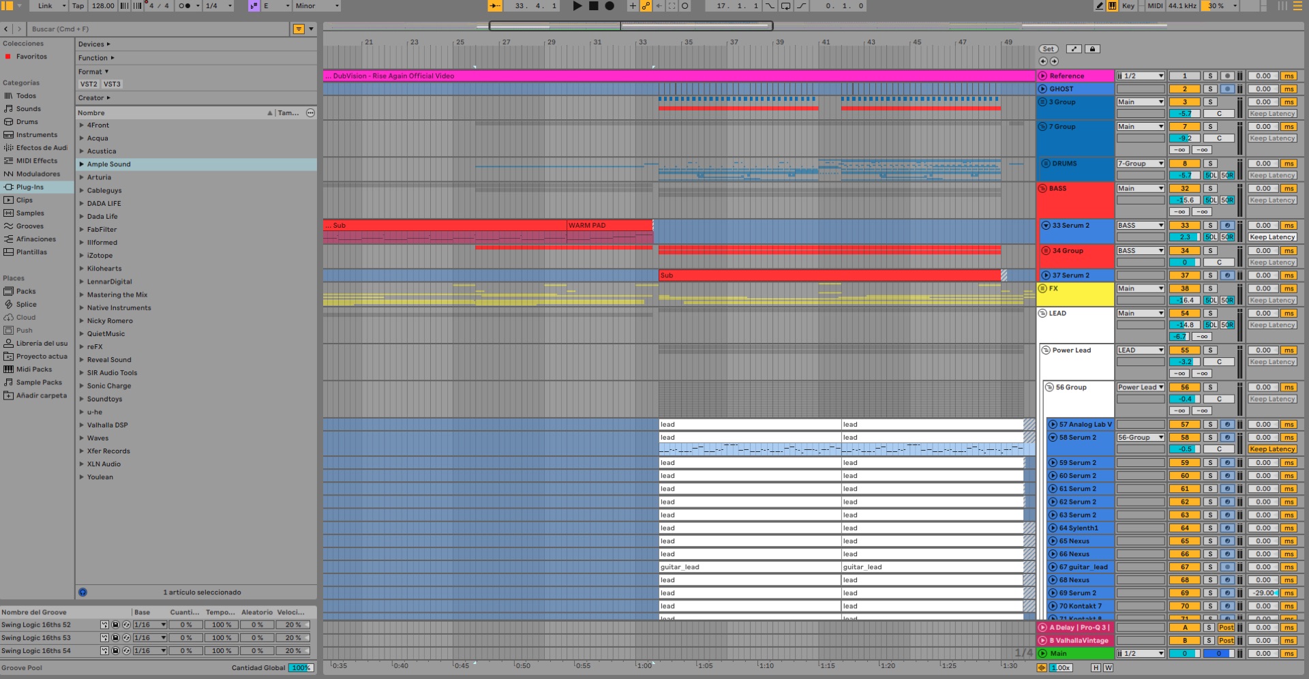Solo the GHOST track
The image size is (1309, 679).
point(1210,89)
